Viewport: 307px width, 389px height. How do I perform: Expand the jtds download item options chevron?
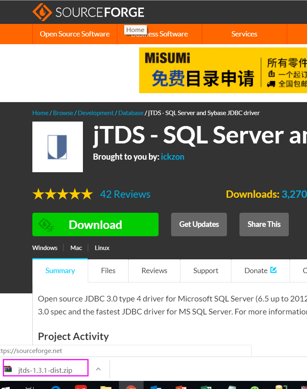pos(98,369)
